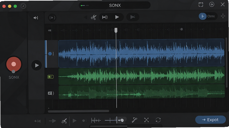Select the blue waveform track clip

[141, 53]
